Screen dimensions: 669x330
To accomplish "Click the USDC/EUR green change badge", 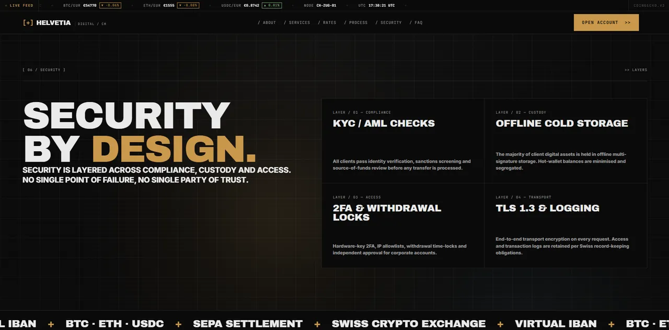I will pyautogui.click(x=272, y=5).
